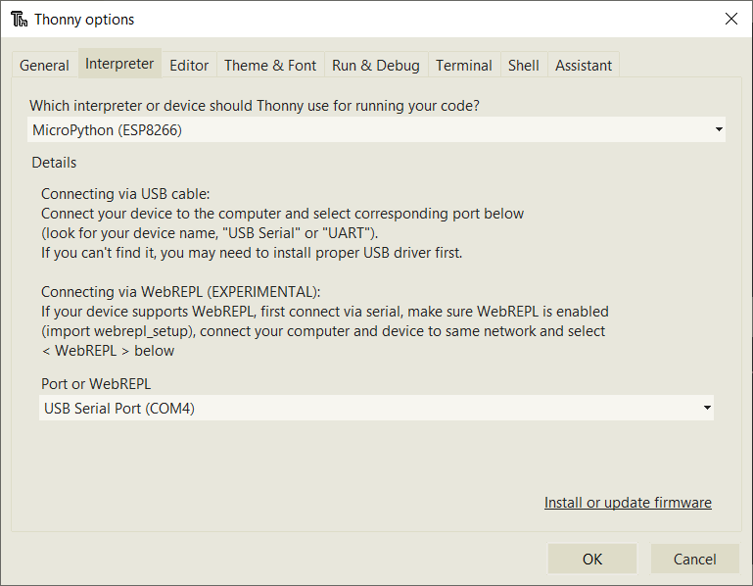Confirm settings with the OK button
The image size is (753, 586).
point(592,559)
